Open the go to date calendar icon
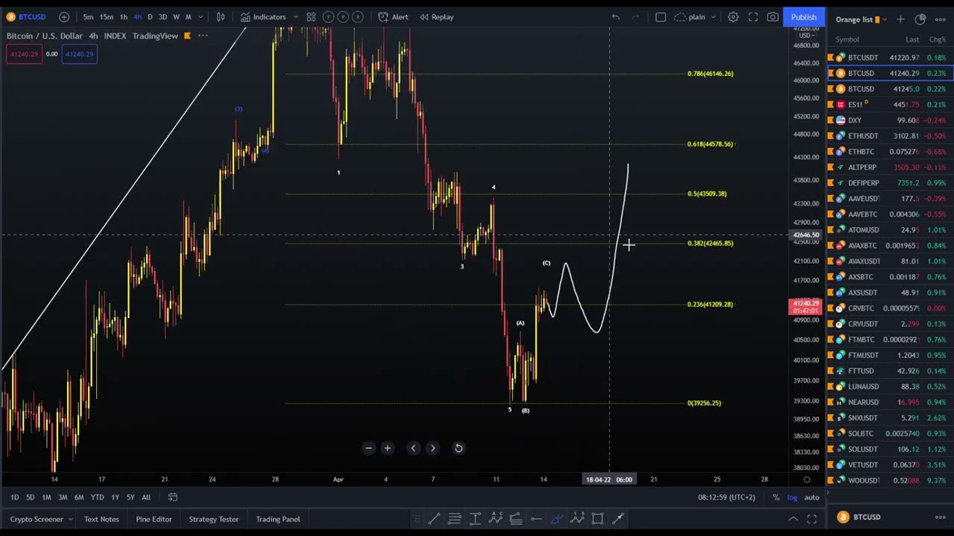954x536 pixels. (173, 497)
